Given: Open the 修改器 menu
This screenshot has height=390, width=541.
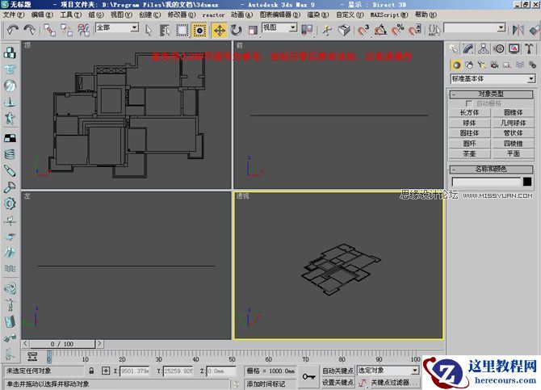Looking at the screenshot, I should tap(182, 15).
